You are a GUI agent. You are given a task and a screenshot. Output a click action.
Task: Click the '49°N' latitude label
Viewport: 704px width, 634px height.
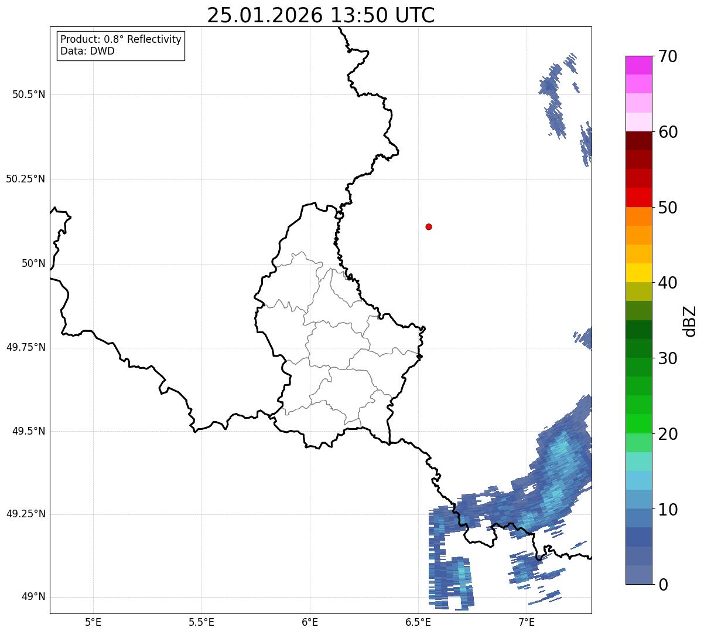pos(33,597)
